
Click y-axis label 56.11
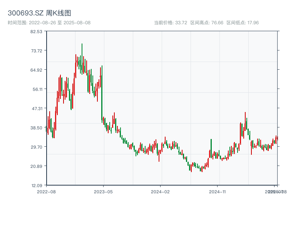point(37,89)
